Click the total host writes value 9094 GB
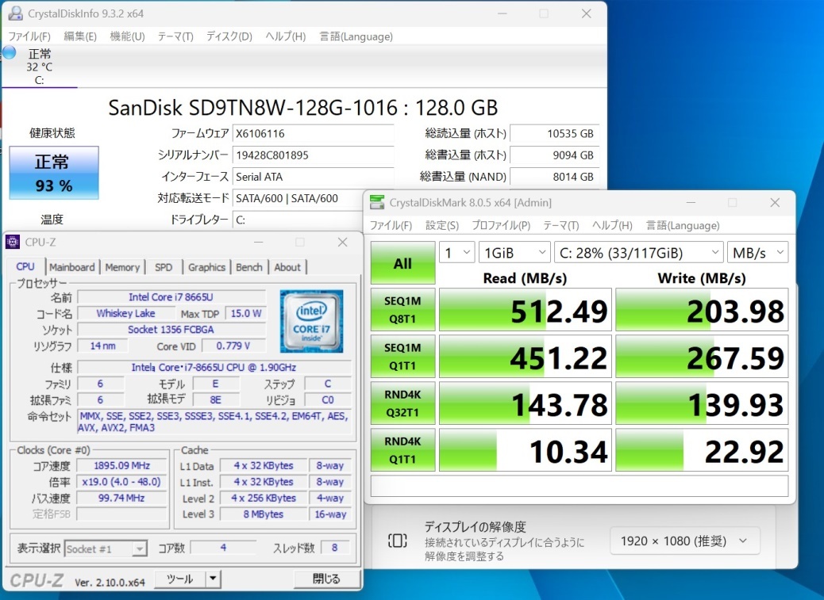The height and width of the screenshot is (600, 824). 554,155
